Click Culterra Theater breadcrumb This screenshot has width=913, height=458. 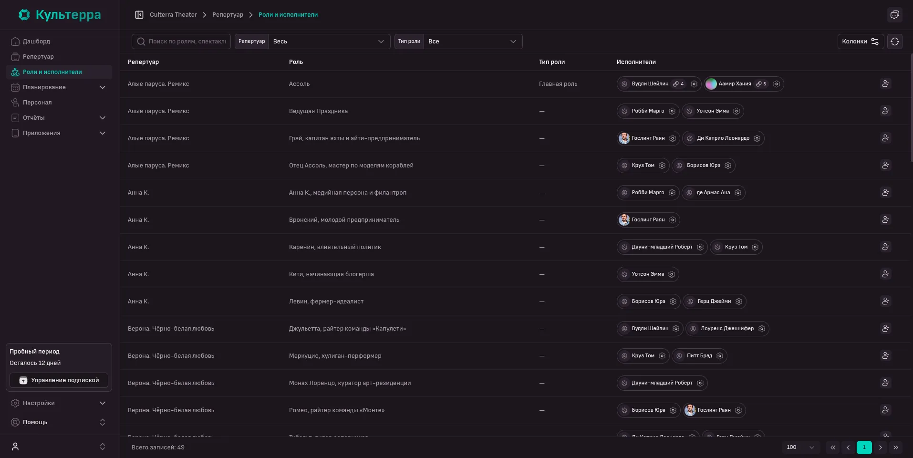(173, 15)
